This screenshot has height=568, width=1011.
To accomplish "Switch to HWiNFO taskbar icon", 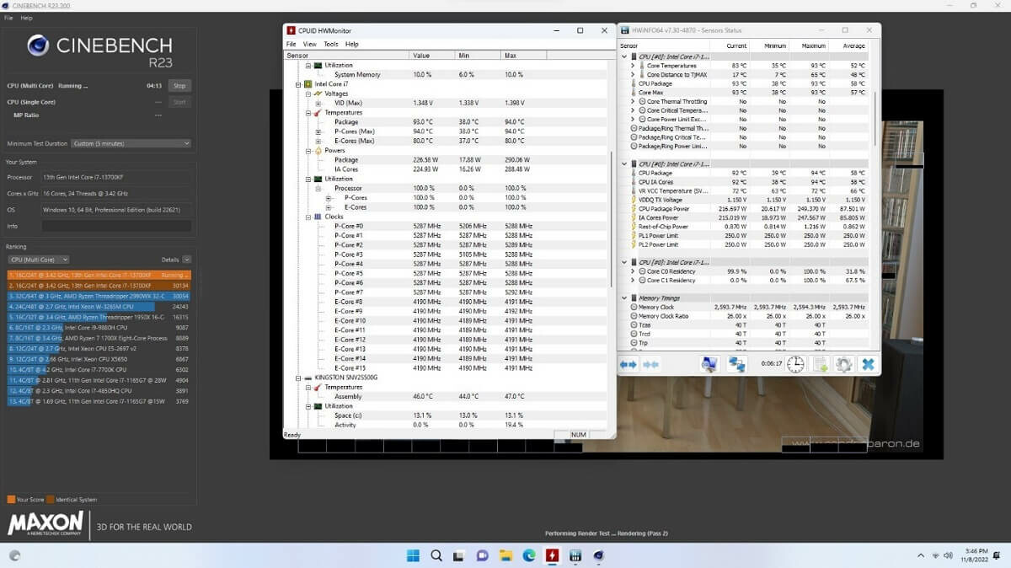I will click(x=575, y=555).
